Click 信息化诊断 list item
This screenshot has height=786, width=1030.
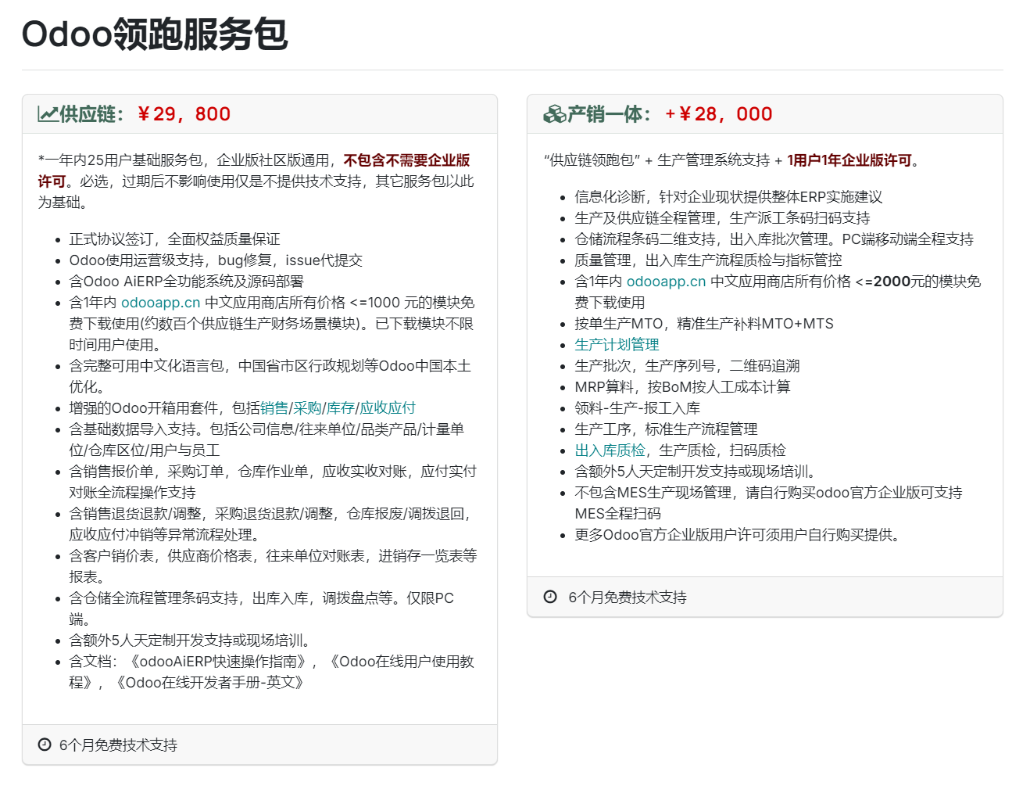tap(728, 197)
